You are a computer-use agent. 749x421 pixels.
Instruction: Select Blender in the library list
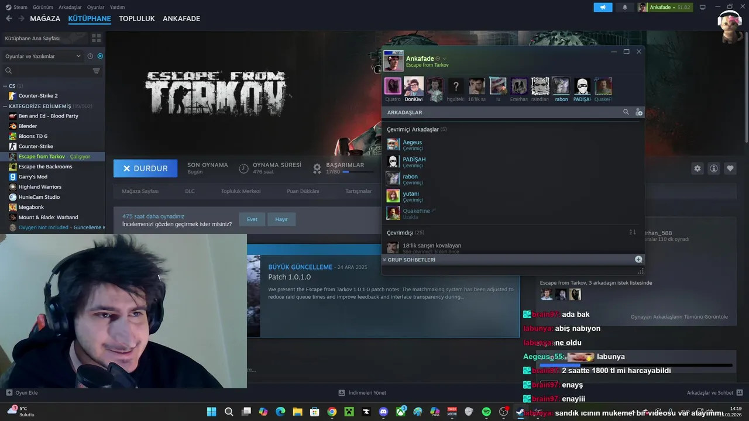(28, 126)
